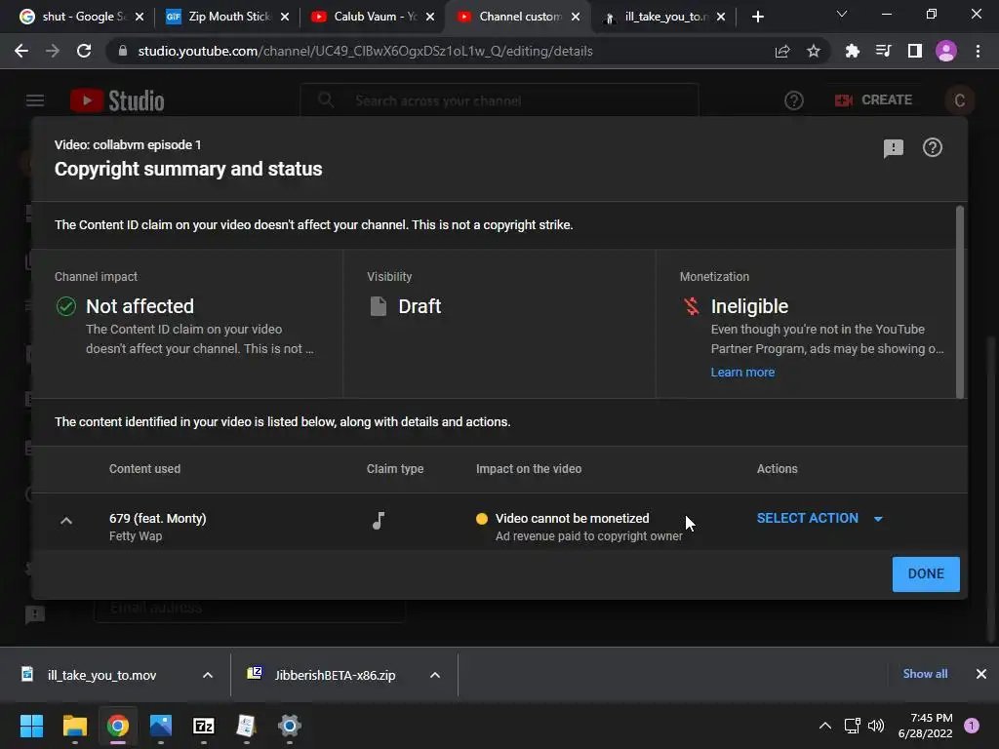The height and width of the screenshot is (749, 999).
Task: Show hidden system tray icons
Action: coord(825,726)
